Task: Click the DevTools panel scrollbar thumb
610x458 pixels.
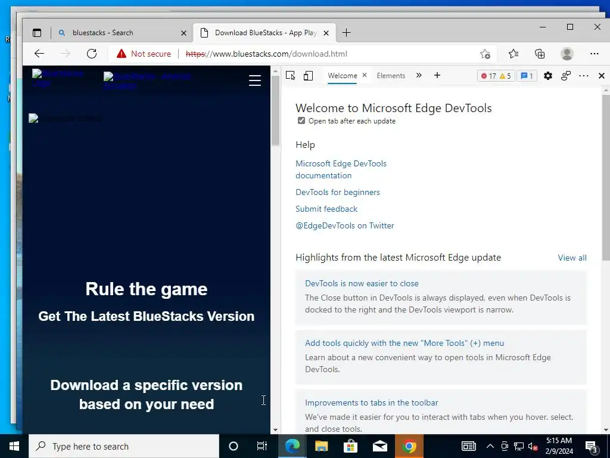Action: (x=606, y=177)
